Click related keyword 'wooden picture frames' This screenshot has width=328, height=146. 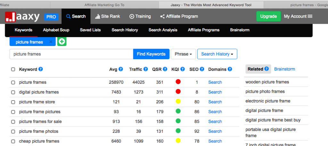(267, 82)
